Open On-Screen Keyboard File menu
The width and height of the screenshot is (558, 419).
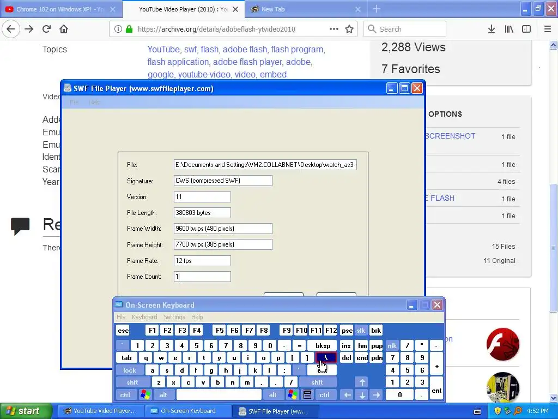click(x=121, y=317)
